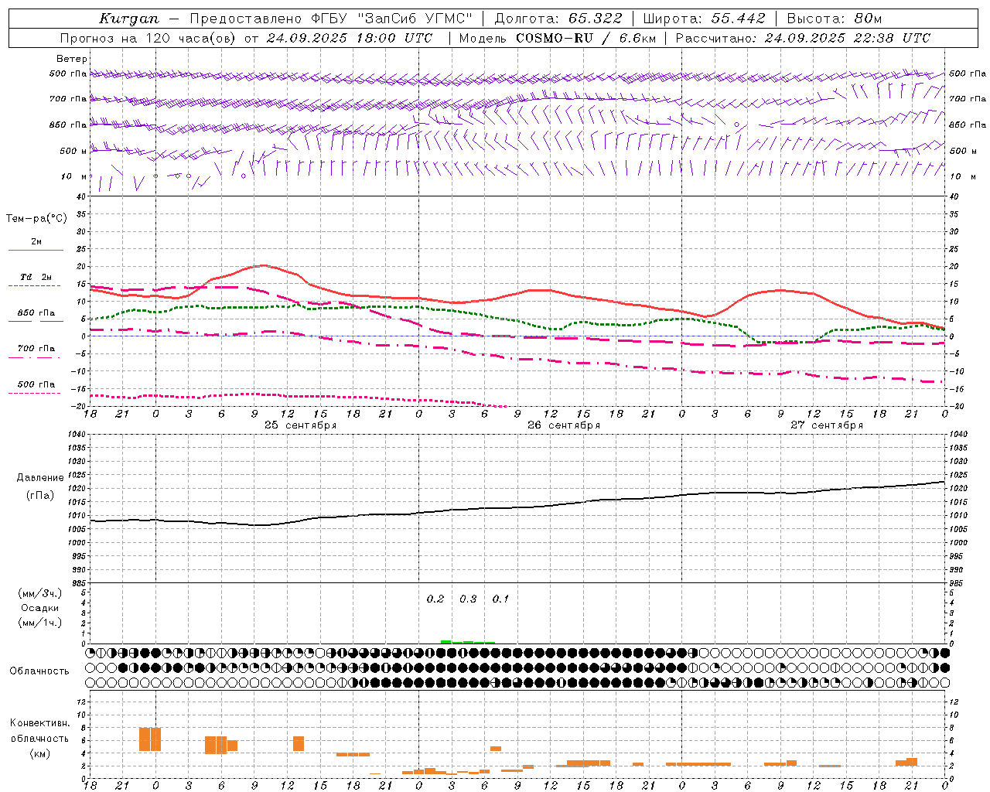This screenshot has height=792, width=990.
Task: Click the "27 сентября" date label
Action: click(827, 425)
